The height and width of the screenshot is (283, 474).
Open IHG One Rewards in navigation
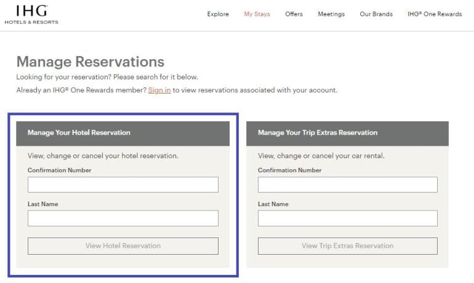pos(435,14)
